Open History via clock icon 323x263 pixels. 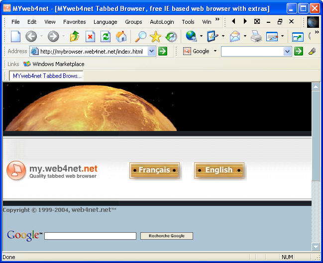coord(171,37)
